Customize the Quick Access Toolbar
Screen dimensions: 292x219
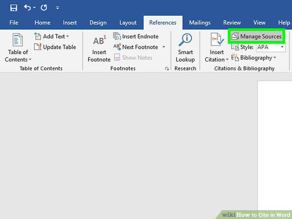(57, 8)
